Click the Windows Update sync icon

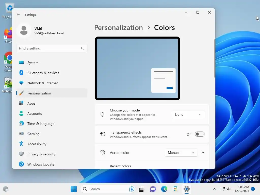pyautogui.click(x=21, y=164)
